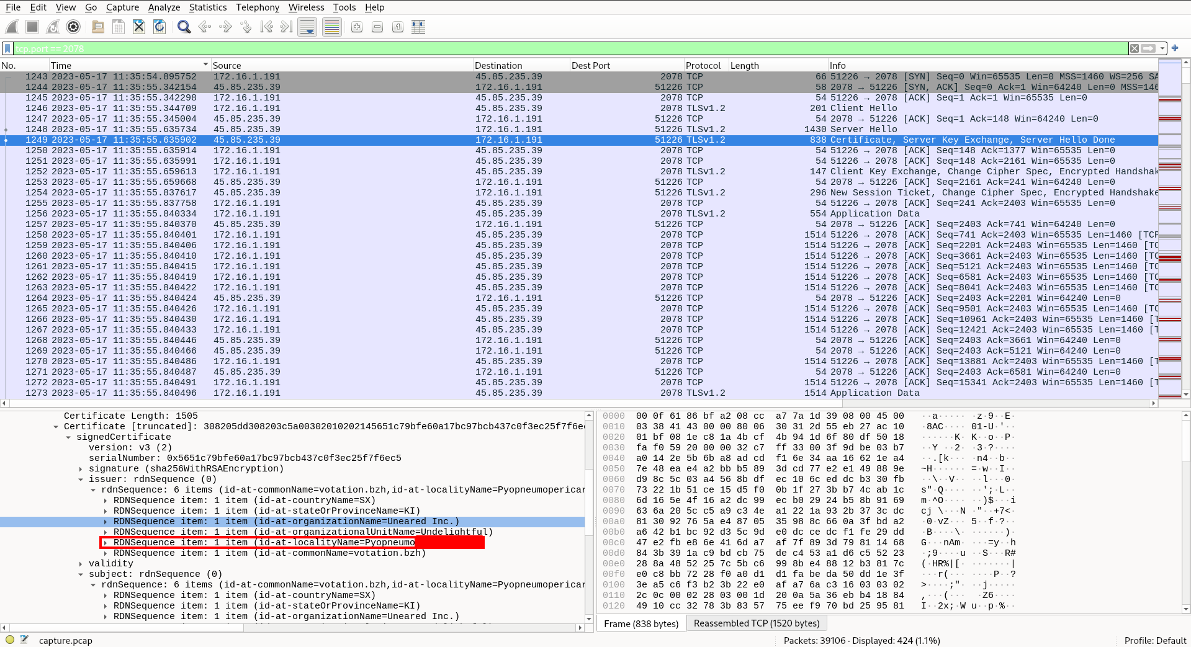Click the packet list down scroll arrow
Screen dimensions: 1191x647
[1186, 394]
